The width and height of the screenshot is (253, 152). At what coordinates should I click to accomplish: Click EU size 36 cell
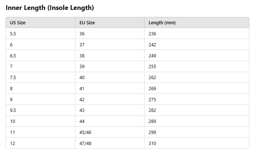point(82,34)
